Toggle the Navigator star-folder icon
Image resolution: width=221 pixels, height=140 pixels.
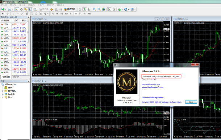[x=26, y=9]
